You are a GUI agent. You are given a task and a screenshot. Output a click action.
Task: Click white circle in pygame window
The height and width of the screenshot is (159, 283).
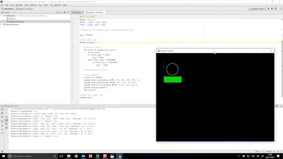tap(172, 69)
